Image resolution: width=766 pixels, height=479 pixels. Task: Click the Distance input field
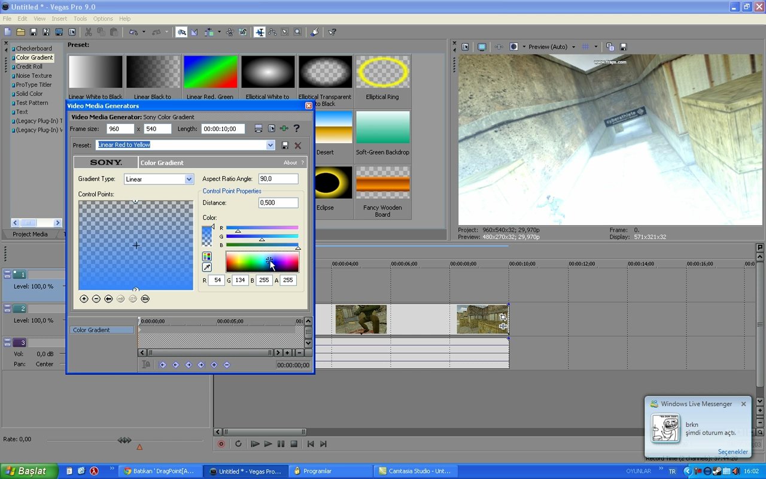click(x=278, y=203)
